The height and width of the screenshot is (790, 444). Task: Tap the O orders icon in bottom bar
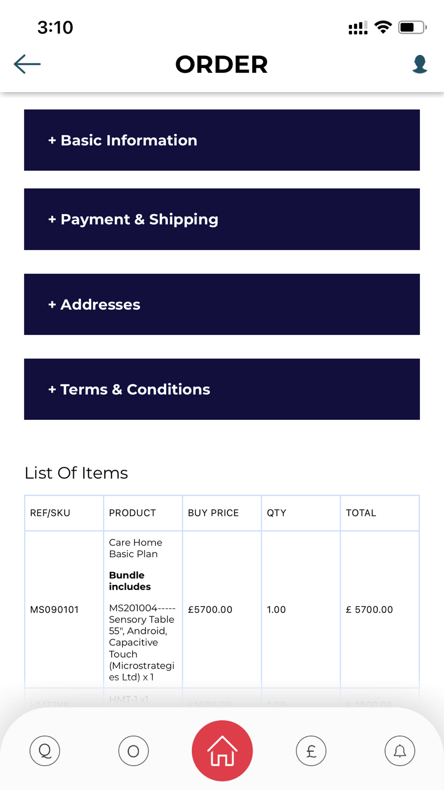(x=134, y=751)
